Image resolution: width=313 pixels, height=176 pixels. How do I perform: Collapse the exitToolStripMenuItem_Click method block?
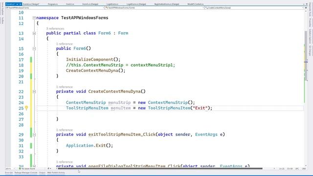pos(34,135)
